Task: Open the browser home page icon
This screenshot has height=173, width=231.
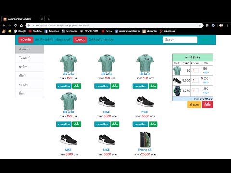Action: [x=21, y=25]
